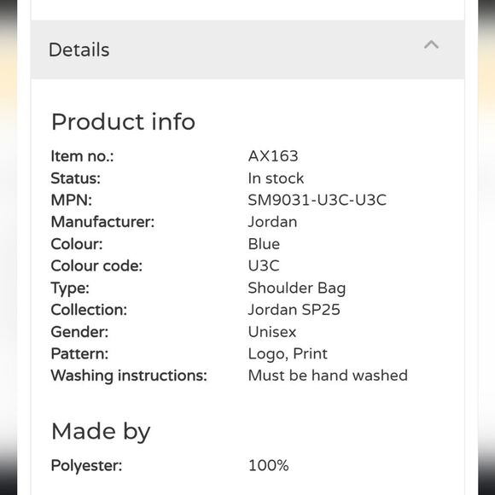
Task: Click the Shoulder Bag type value
Action: click(x=297, y=288)
